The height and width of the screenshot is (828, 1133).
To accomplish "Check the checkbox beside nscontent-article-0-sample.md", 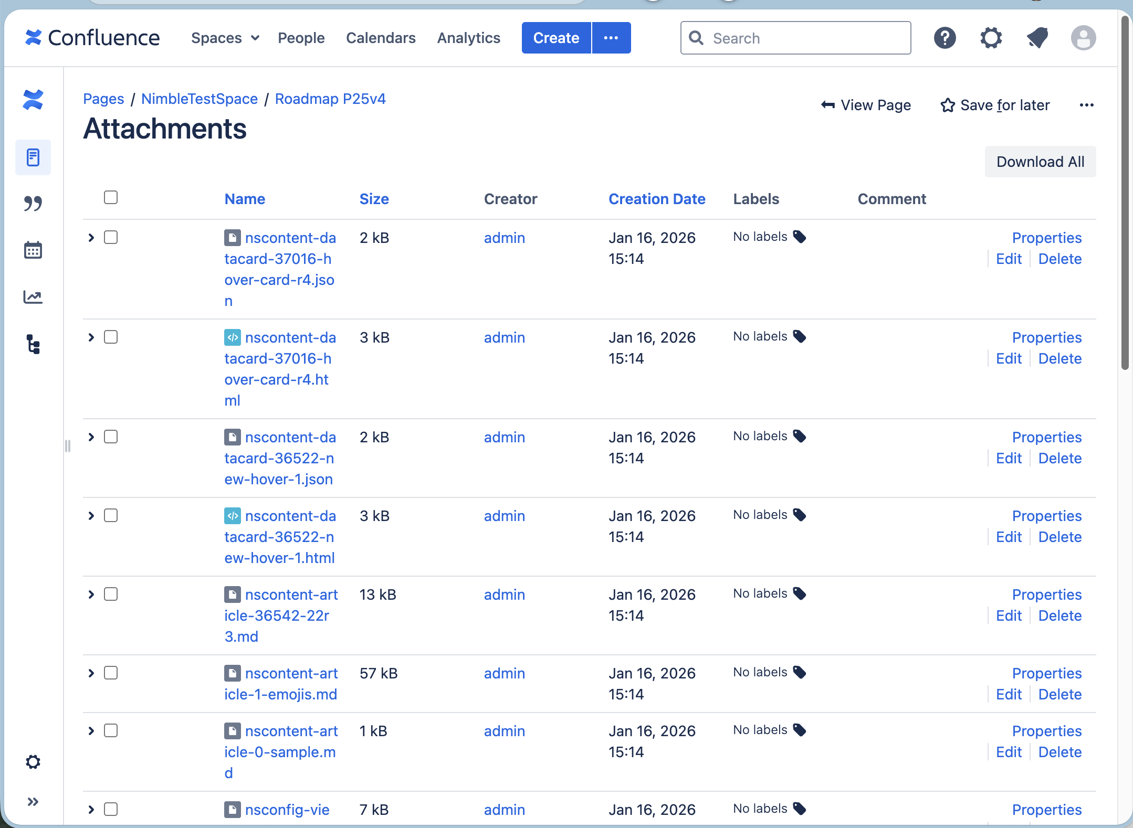I will tap(111, 730).
